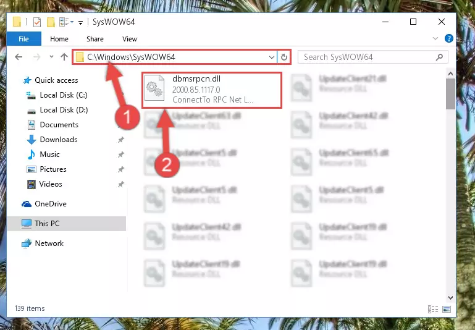Select Quick access in navigation pane
This screenshot has height=330, width=475.
[x=56, y=80]
